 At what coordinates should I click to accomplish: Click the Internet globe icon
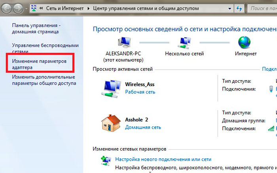244,42
